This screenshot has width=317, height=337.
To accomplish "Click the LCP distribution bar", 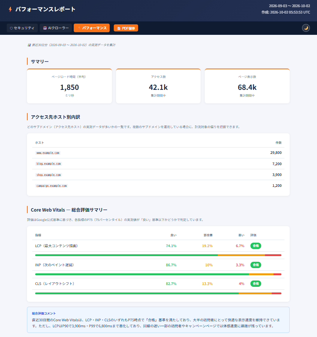I will coord(158,255).
